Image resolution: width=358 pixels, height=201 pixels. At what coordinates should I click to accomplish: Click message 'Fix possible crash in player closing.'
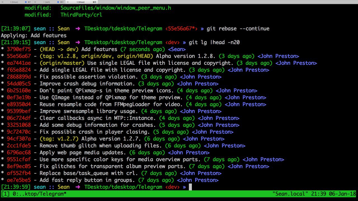point(95,132)
